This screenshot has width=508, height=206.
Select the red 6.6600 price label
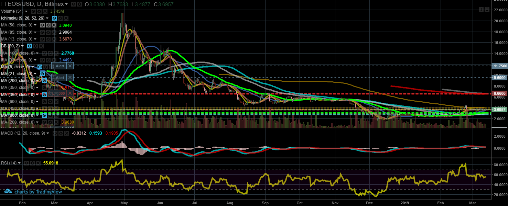500,93
